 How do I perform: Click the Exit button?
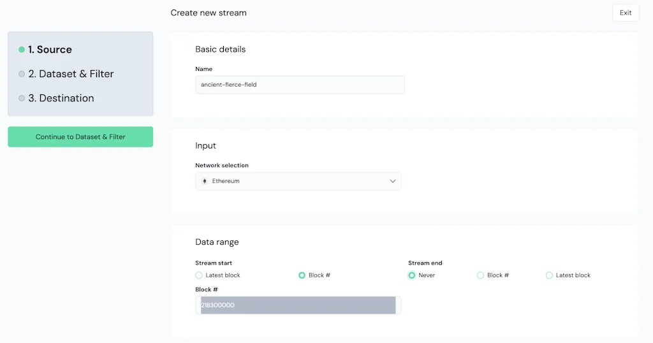coord(625,13)
